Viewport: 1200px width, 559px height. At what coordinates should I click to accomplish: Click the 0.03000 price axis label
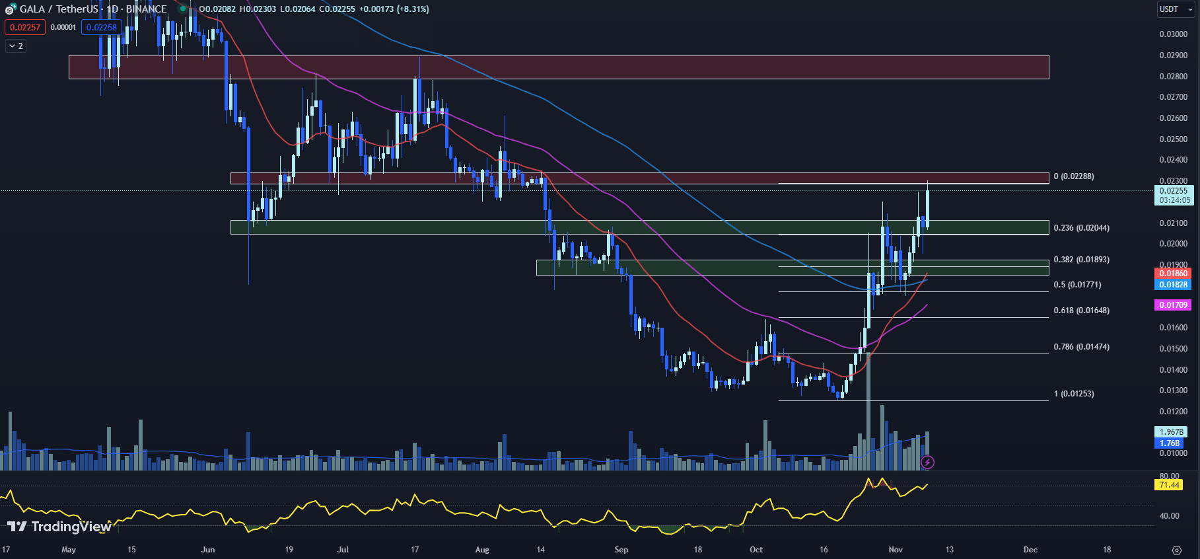click(1173, 34)
